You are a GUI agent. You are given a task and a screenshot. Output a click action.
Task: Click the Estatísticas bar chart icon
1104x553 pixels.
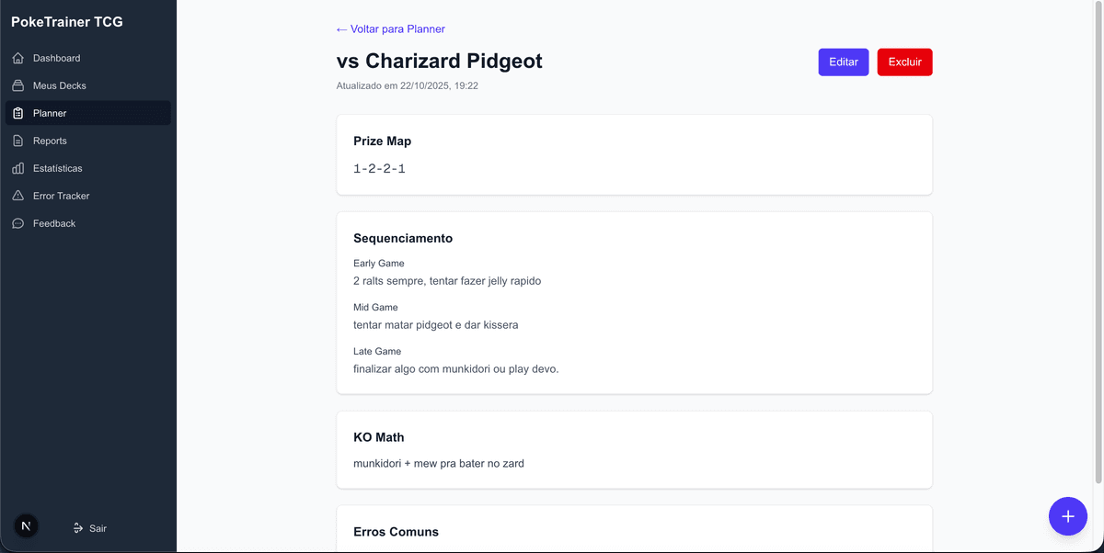coord(18,168)
